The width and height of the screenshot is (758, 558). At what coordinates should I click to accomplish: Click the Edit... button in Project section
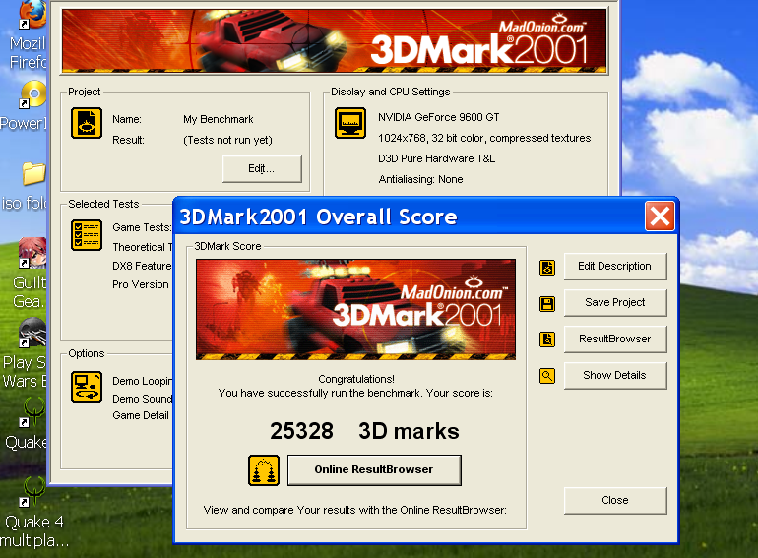[x=262, y=169]
